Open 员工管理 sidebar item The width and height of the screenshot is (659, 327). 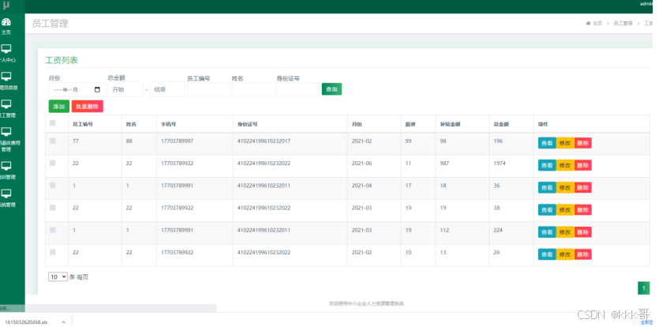pos(9,108)
